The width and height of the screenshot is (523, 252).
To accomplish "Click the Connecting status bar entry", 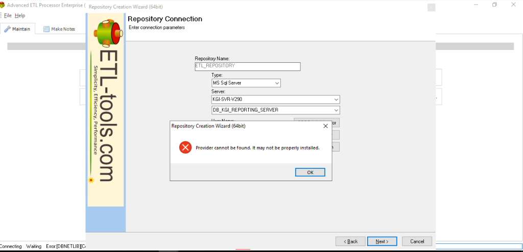I will click(x=11, y=246).
